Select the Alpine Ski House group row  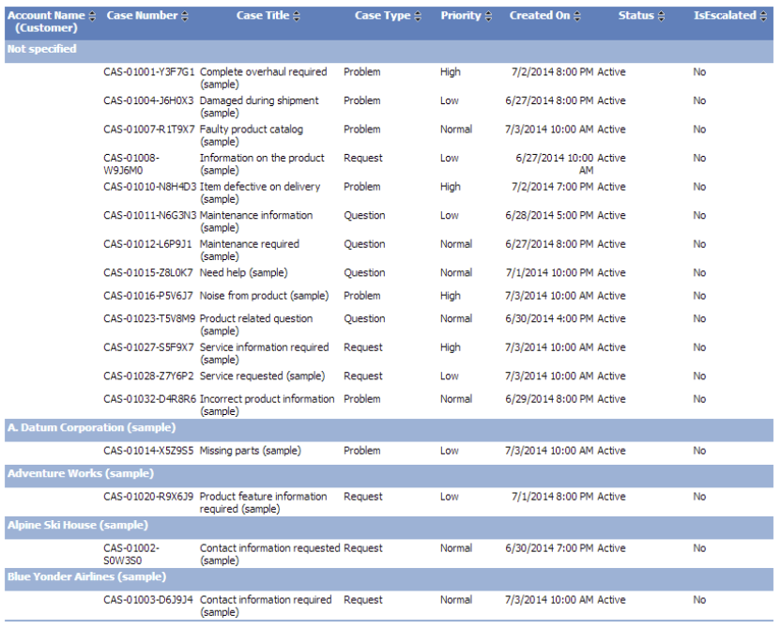point(389,527)
